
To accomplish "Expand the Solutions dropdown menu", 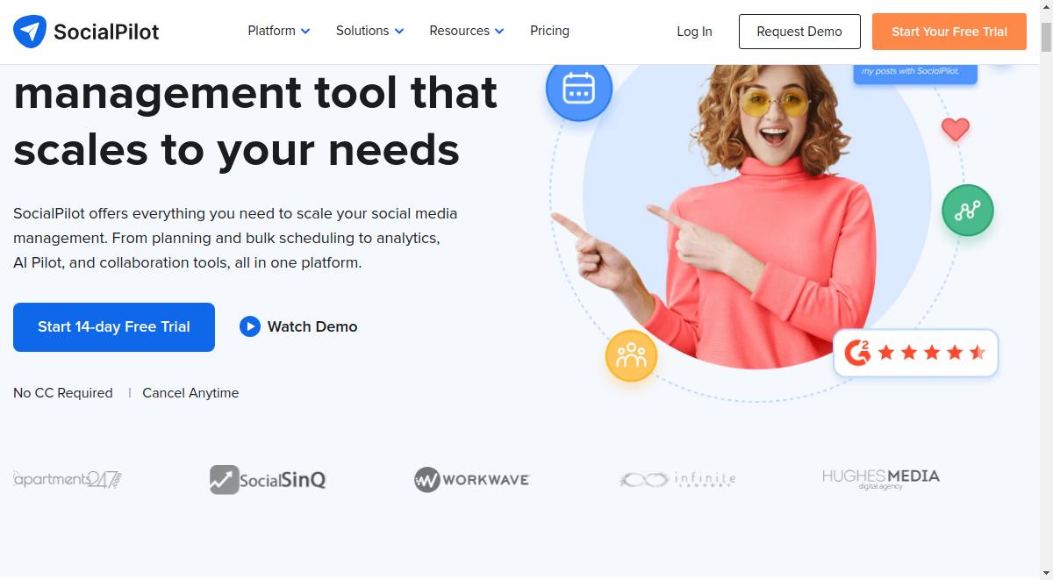I will point(370,31).
